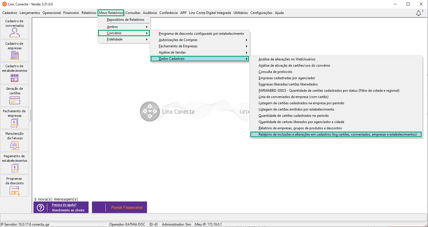
Task: Select Análise de alterações no WebUsuários
Action: click(x=336, y=59)
